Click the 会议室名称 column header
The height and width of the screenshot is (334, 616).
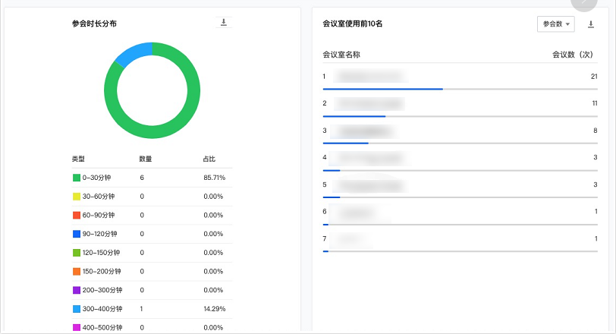[x=341, y=55]
